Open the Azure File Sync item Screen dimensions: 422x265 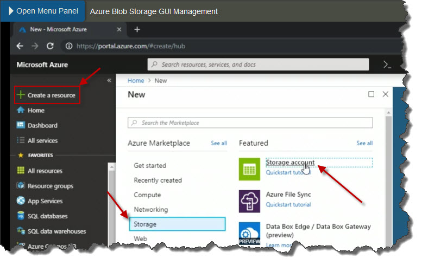(288, 195)
